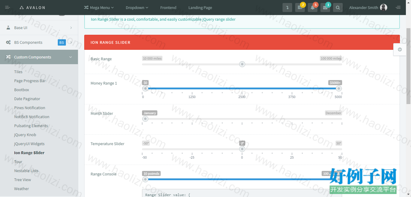Viewport: 411px width, 197px height.
Task: Click the search magnifier icon
Action: [338, 7]
